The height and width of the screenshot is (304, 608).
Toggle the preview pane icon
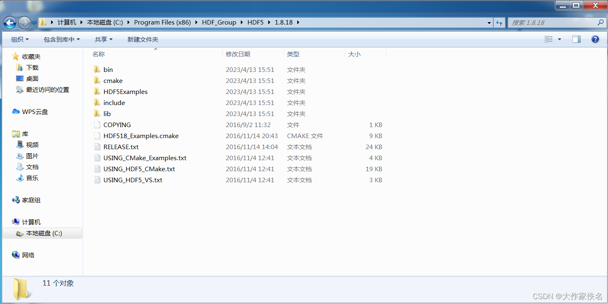pos(577,39)
